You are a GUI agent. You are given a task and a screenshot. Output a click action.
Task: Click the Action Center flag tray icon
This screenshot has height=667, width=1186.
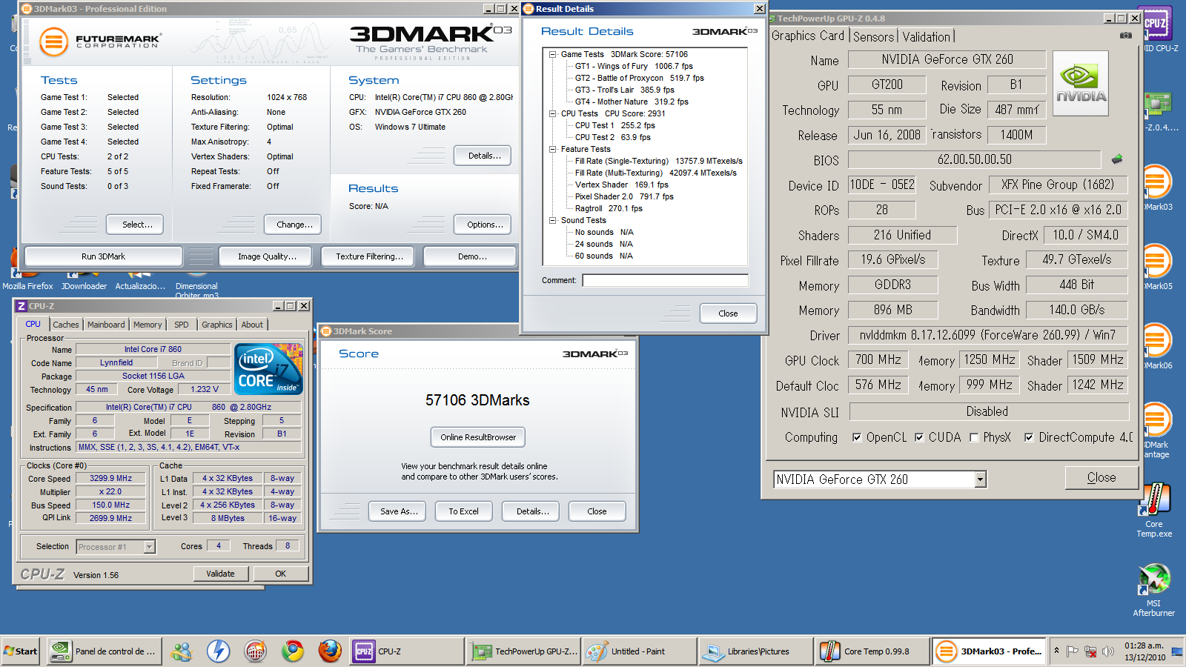point(1072,651)
